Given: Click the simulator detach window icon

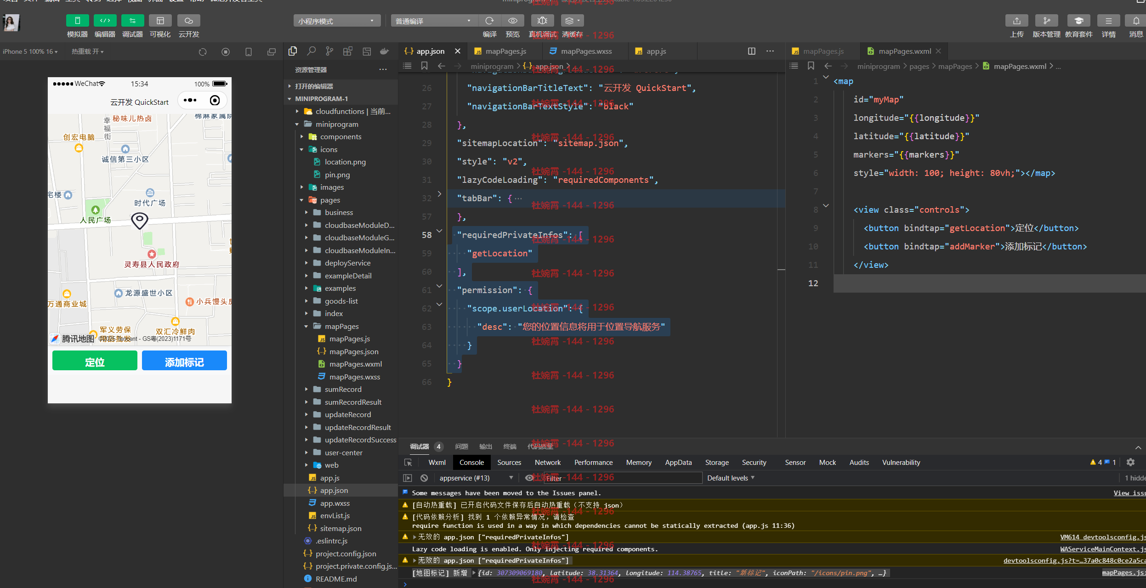Looking at the screenshot, I should point(272,52).
